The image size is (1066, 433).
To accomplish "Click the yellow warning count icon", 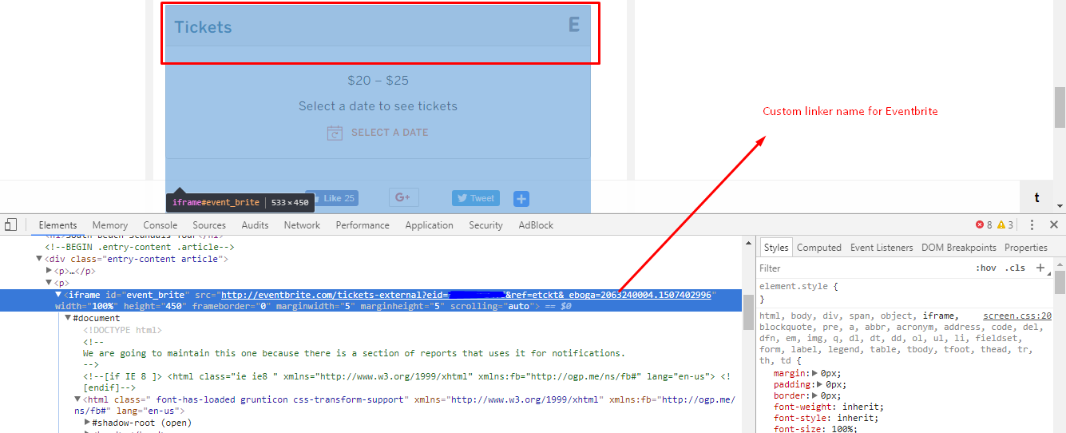I will click(x=1001, y=225).
